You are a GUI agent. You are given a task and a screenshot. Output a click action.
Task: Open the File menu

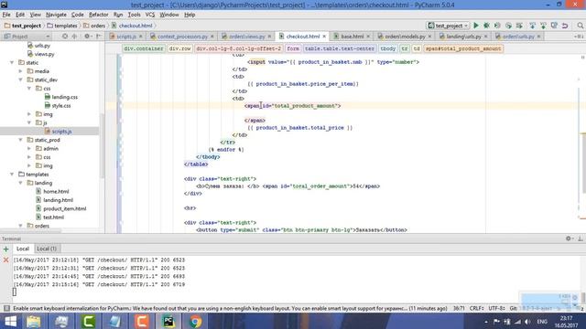[x=6, y=15]
